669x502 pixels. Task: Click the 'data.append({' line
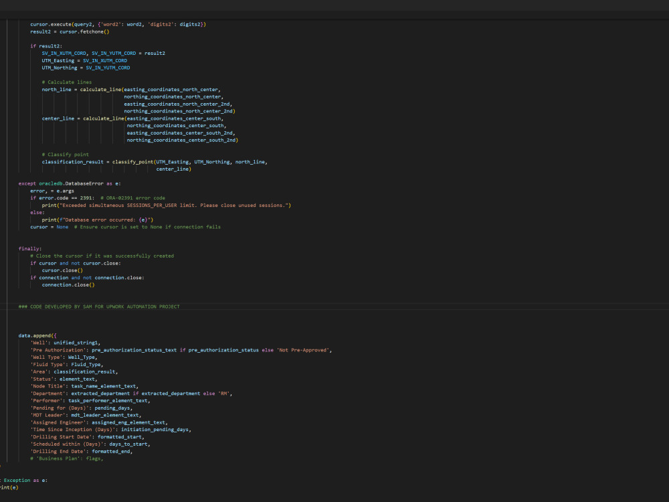pos(37,335)
